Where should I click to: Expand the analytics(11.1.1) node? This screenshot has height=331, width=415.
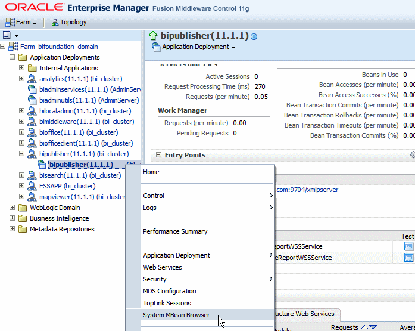pos(21,79)
